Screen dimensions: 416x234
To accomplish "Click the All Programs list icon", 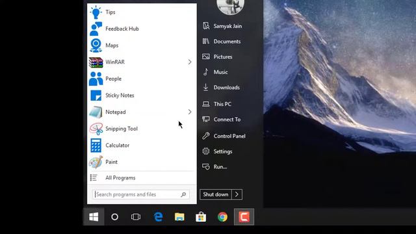I will [94, 177].
